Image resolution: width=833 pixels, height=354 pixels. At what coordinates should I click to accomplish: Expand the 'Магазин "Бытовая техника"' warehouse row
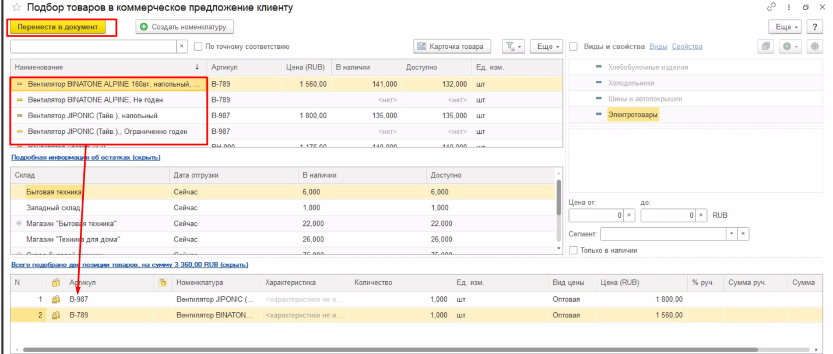pos(19,224)
